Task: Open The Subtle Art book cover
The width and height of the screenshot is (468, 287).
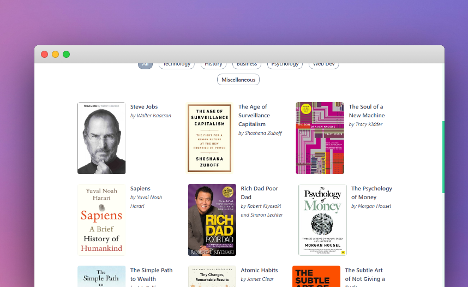Action: (316, 276)
